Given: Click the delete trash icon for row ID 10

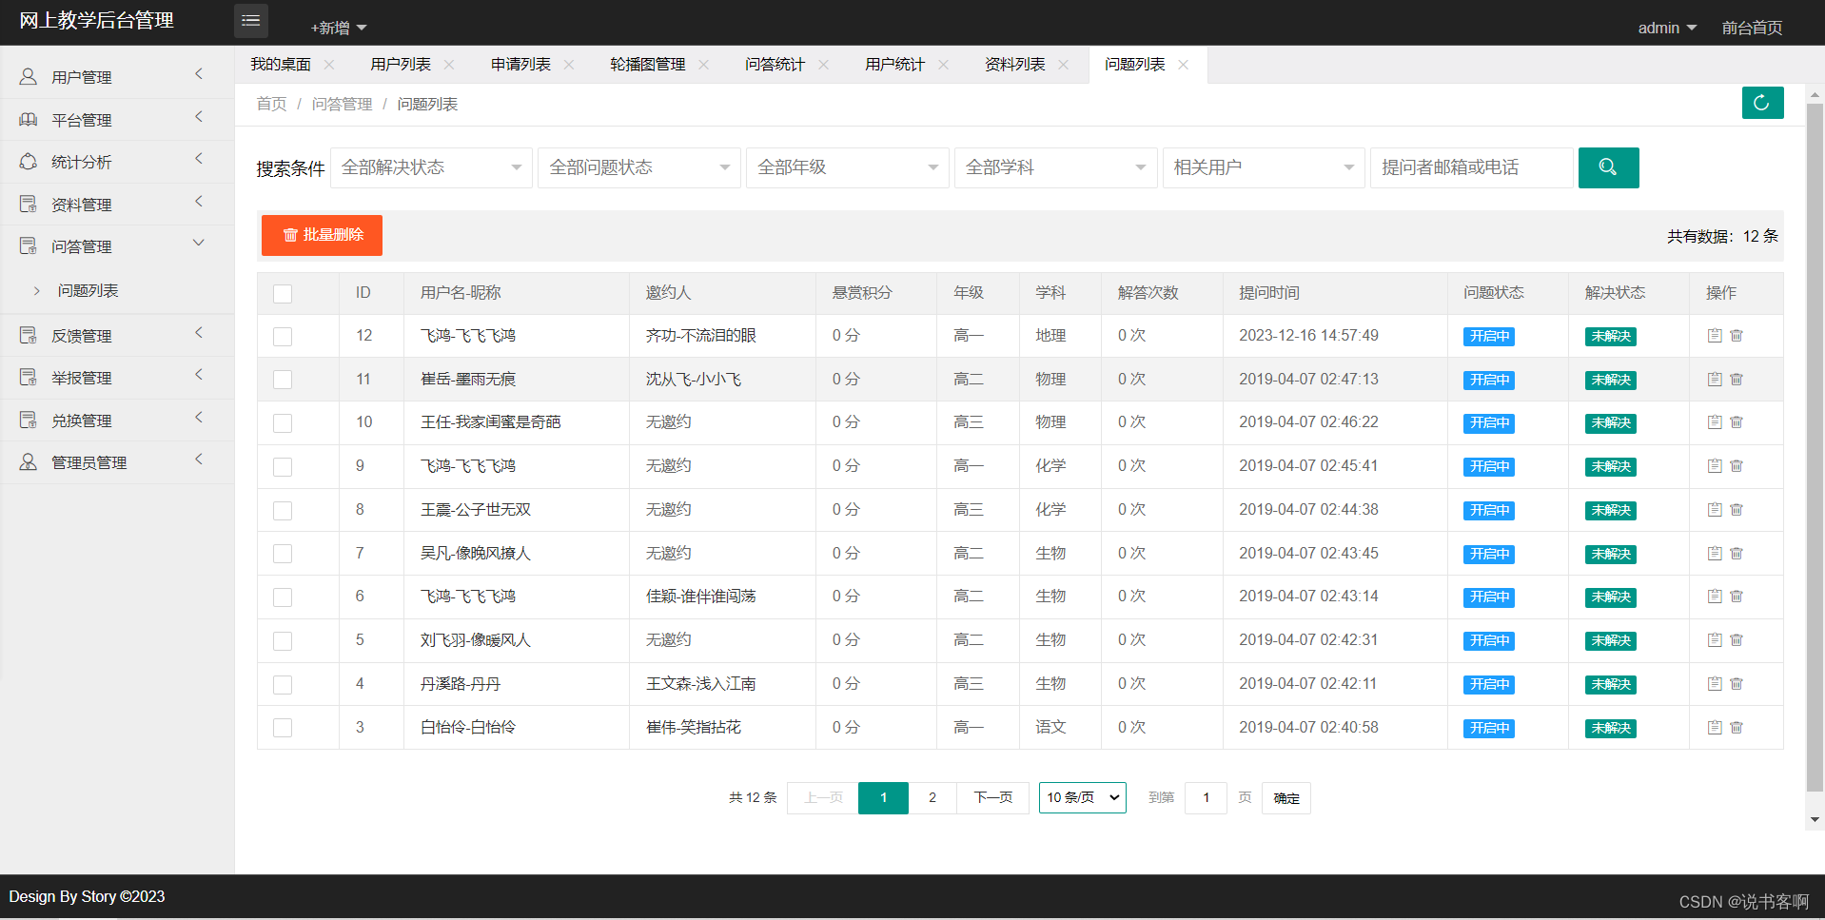Looking at the screenshot, I should (1737, 422).
